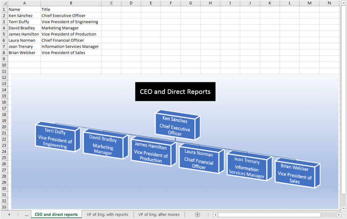The height and width of the screenshot is (219, 347).
Task: Click the horizontal scrollbar right arrow
Action: coord(339,215)
